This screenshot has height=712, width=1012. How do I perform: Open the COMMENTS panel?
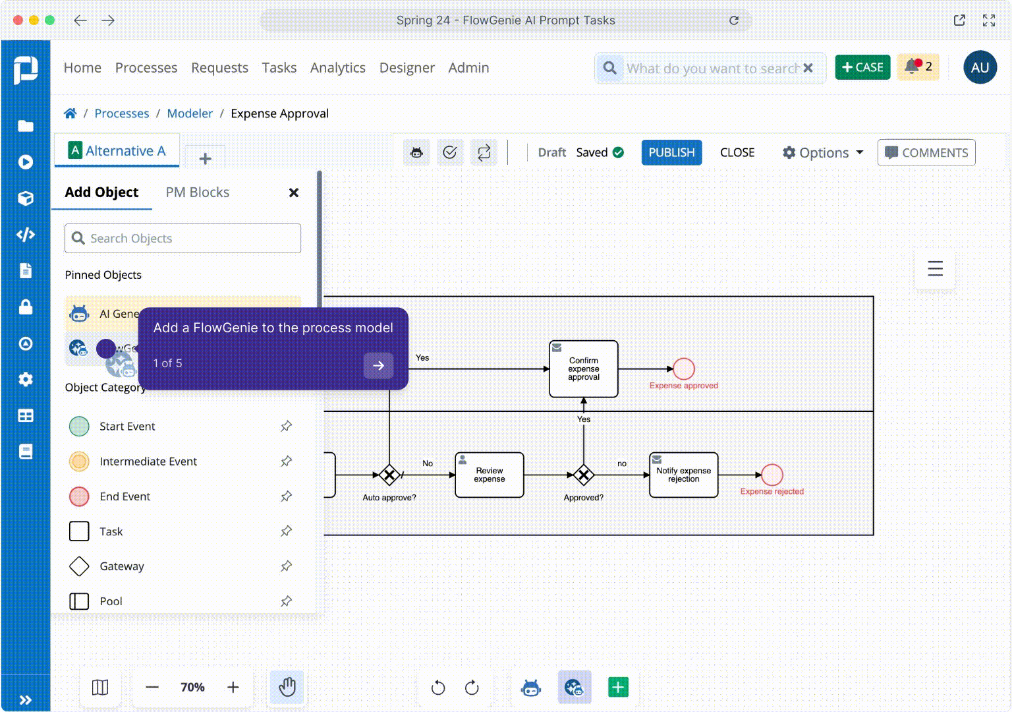[x=926, y=152]
